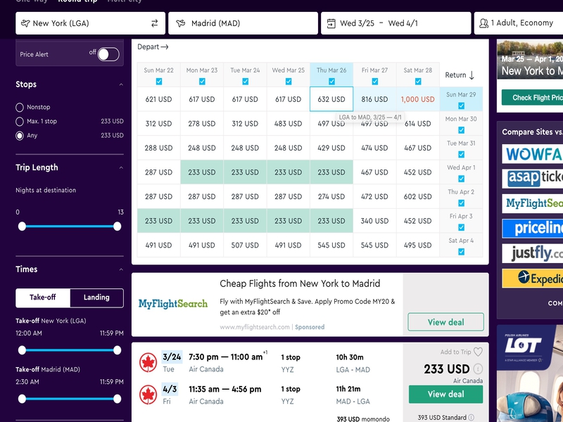Screen dimensions: 563x422
Task: Swap origin and destination arrows icon
Action: pos(154,23)
